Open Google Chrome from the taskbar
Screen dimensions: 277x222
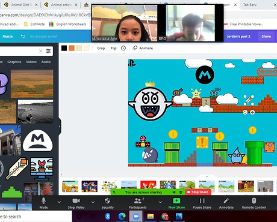point(165,216)
